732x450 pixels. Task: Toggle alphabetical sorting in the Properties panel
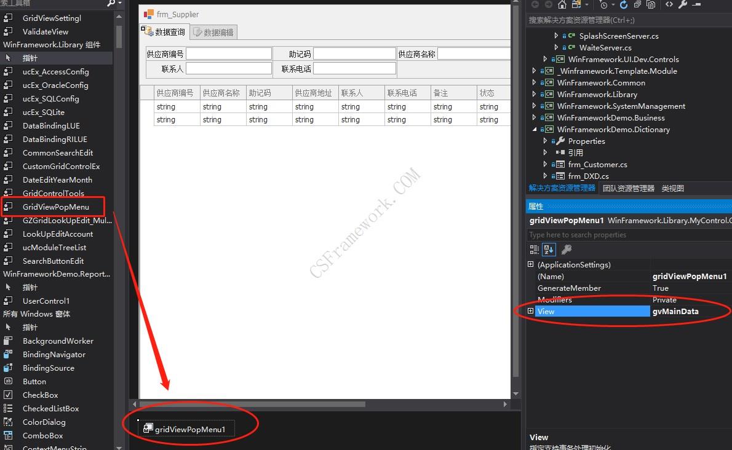(549, 250)
